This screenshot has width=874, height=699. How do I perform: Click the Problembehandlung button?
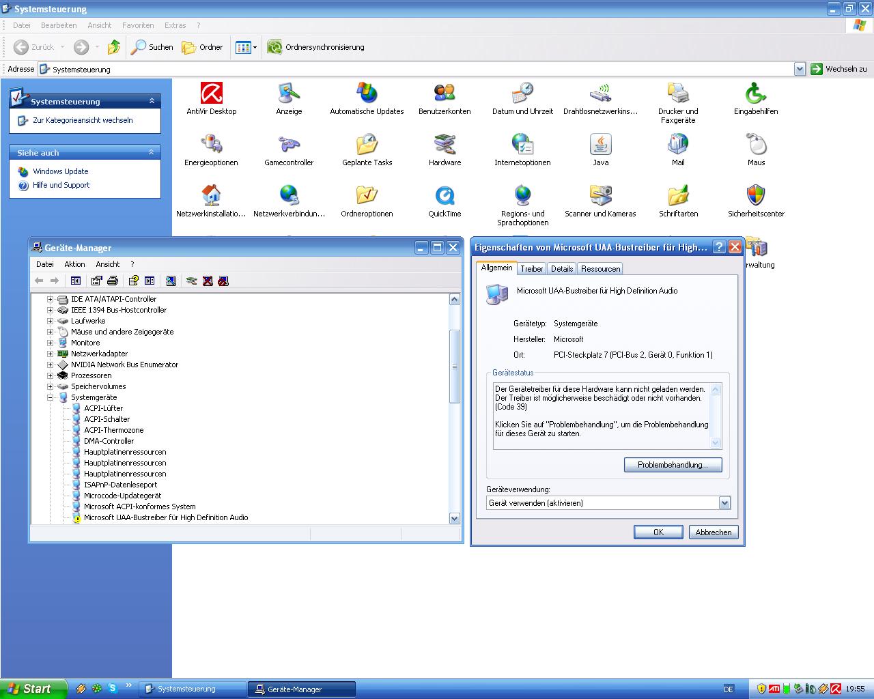pyautogui.click(x=673, y=465)
